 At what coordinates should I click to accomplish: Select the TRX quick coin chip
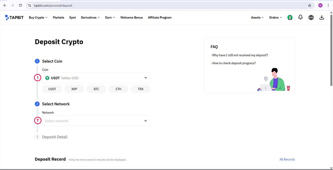point(140,89)
